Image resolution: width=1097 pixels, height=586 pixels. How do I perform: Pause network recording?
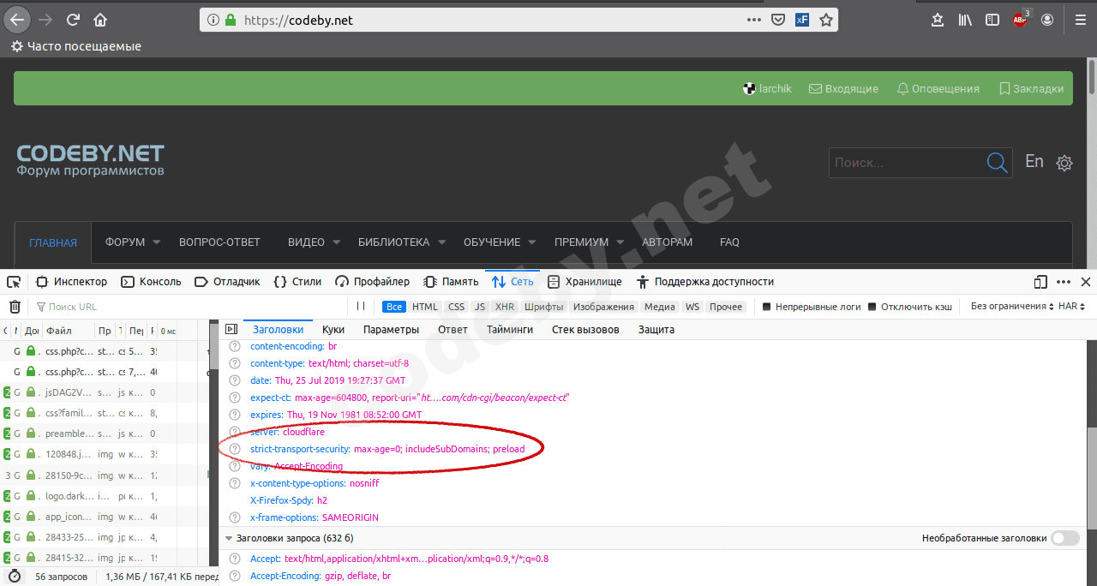click(x=361, y=307)
